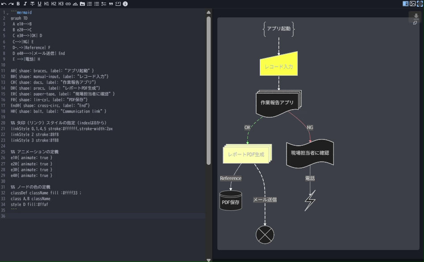Click the 'Communication link' bolt line
This screenshot has height=262, width=424.
click(x=58, y=111)
